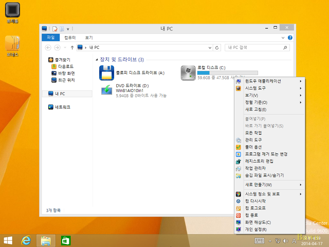The image size is (329, 247).
Task: Open the quick access toolbar customize dropdown
Action: pos(68,29)
